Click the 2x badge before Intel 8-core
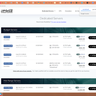The width and height of the screenshot is (96, 96). (x=17, y=87)
